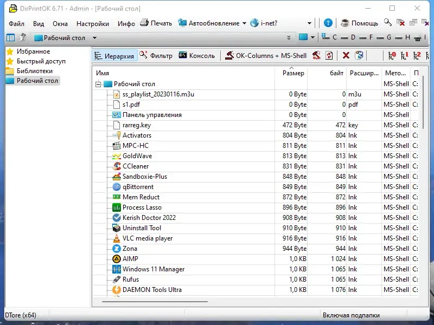
Task: Open the Рабочий стол address dropdown
Action: coord(94,38)
